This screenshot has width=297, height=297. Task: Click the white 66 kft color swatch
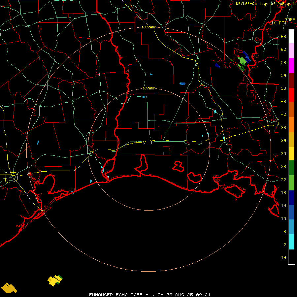[x=291, y=36]
